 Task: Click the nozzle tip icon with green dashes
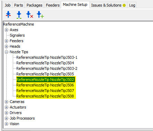pos(19,15)
